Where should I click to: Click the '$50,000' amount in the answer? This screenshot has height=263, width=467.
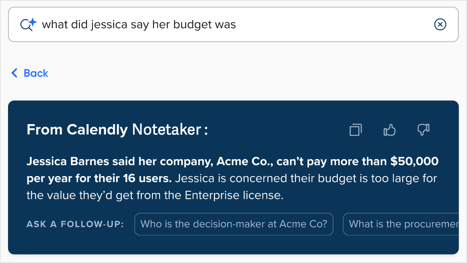414,161
